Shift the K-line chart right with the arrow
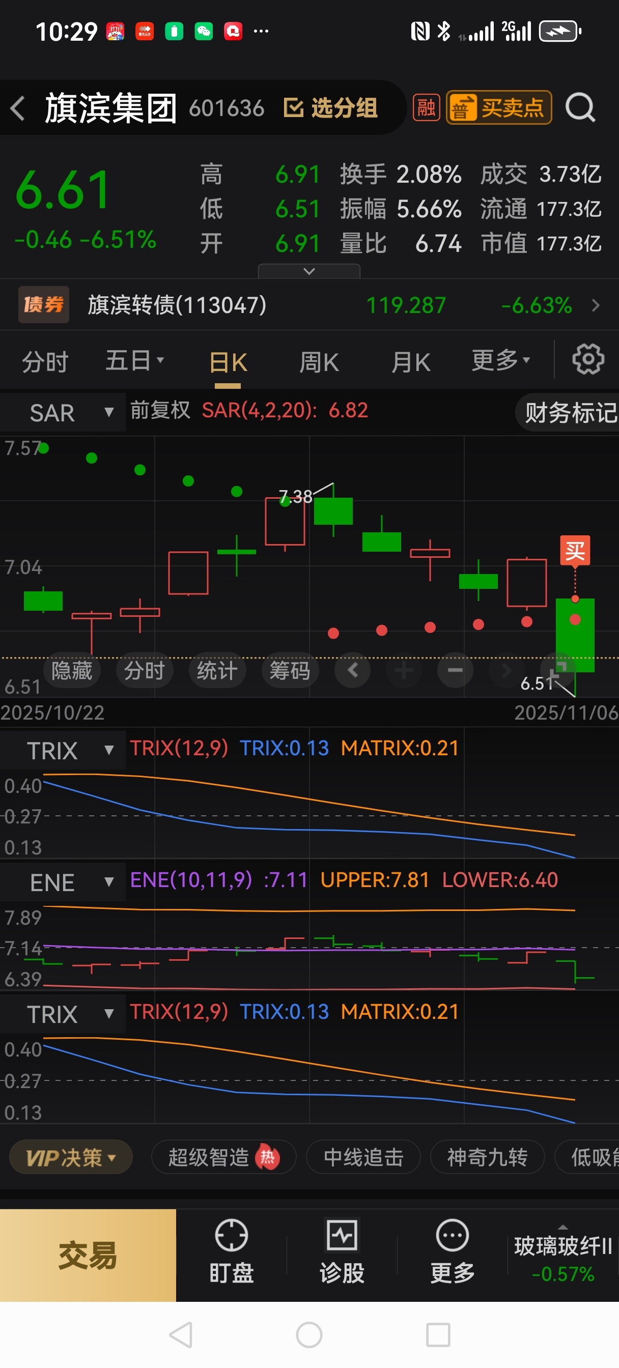The image size is (619, 1368). click(x=507, y=670)
